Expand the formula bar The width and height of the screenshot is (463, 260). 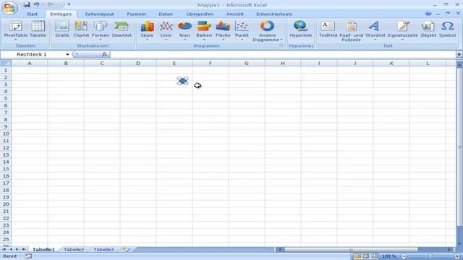pyautogui.click(x=459, y=54)
